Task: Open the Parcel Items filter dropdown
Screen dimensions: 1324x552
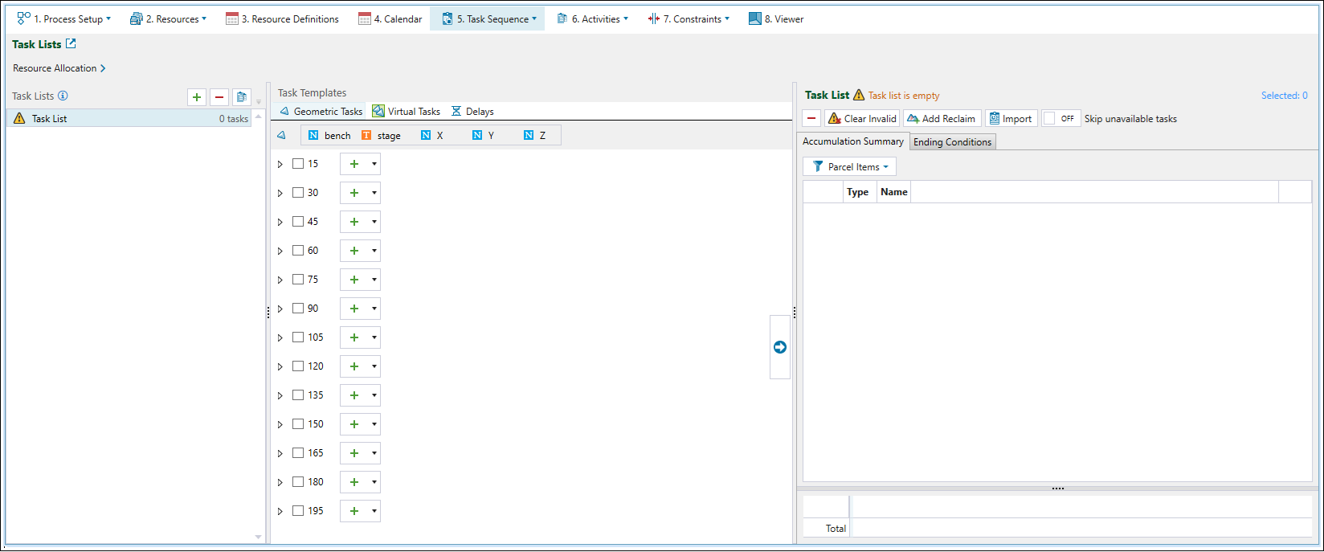Action: coord(849,167)
